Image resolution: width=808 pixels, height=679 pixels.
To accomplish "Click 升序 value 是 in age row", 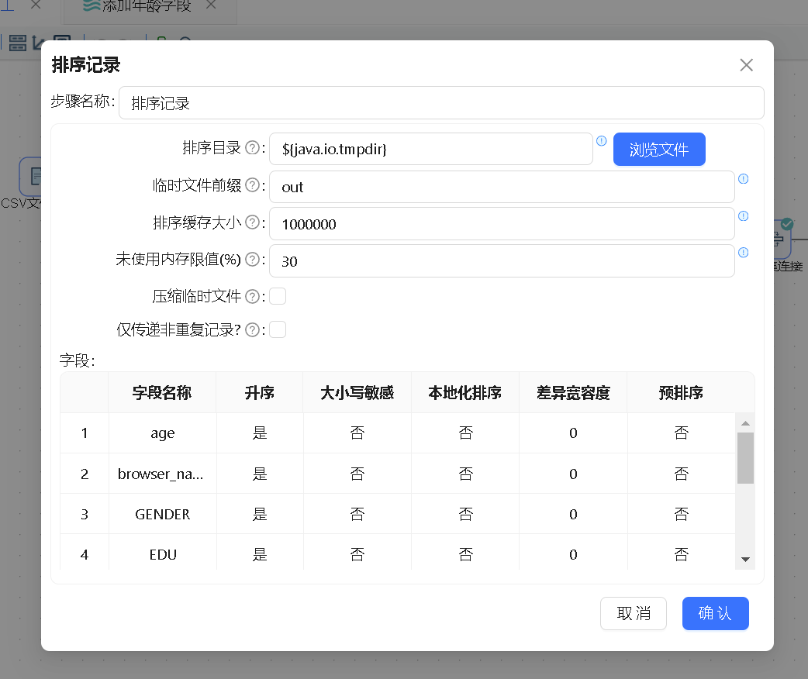I will click(x=260, y=433).
